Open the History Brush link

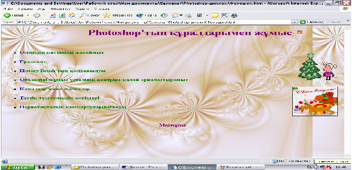click(62, 71)
